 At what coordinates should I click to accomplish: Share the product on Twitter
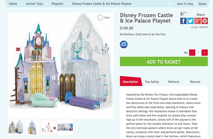point(191,21)
